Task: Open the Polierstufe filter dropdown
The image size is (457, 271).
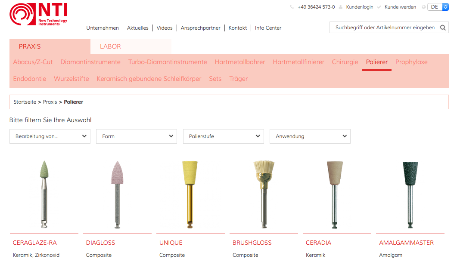Action: (223, 136)
